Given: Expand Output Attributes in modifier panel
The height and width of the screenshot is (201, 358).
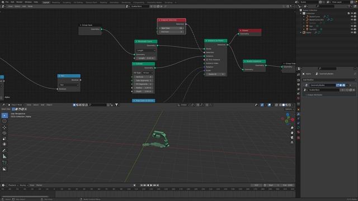Looking at the screenshot, I should pyautogui.click(x=314, y=95).
